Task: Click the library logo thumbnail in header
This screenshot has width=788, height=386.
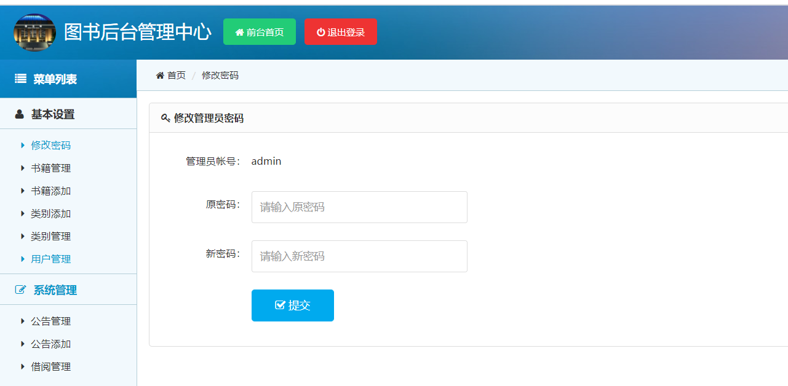Action: point(34,33)
